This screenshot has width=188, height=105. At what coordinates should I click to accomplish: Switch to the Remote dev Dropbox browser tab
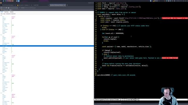24,5
